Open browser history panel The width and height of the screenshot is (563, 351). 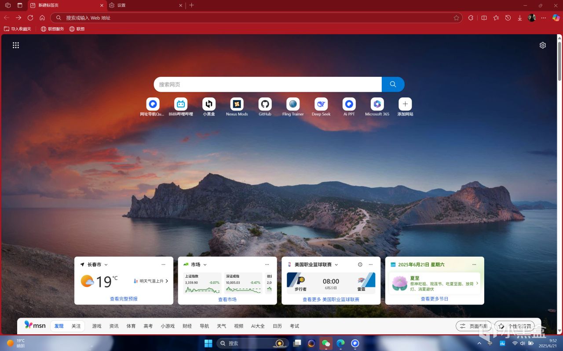click(x=508, y=18)
